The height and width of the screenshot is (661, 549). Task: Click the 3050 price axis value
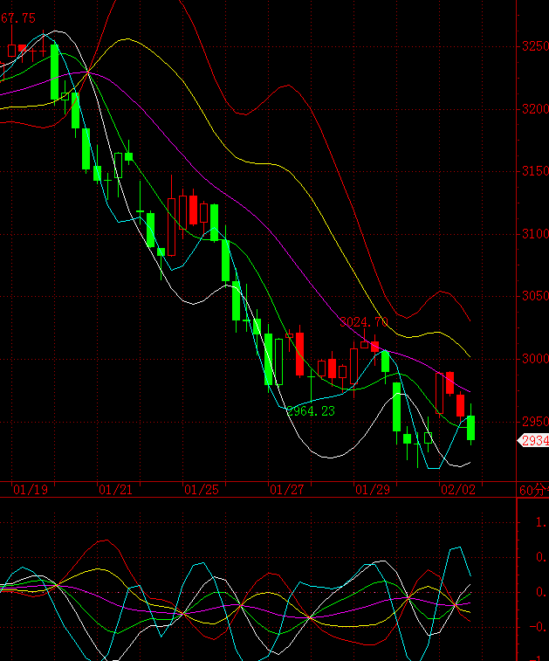click(x=535, y=296)
